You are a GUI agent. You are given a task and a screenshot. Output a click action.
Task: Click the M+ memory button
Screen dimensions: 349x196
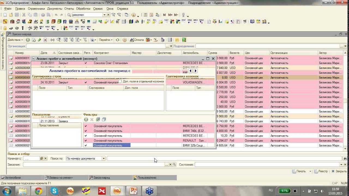point(170,15)
